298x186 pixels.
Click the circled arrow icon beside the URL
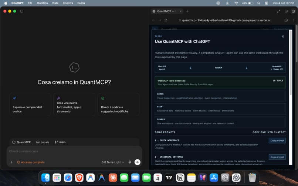[286, 20]
